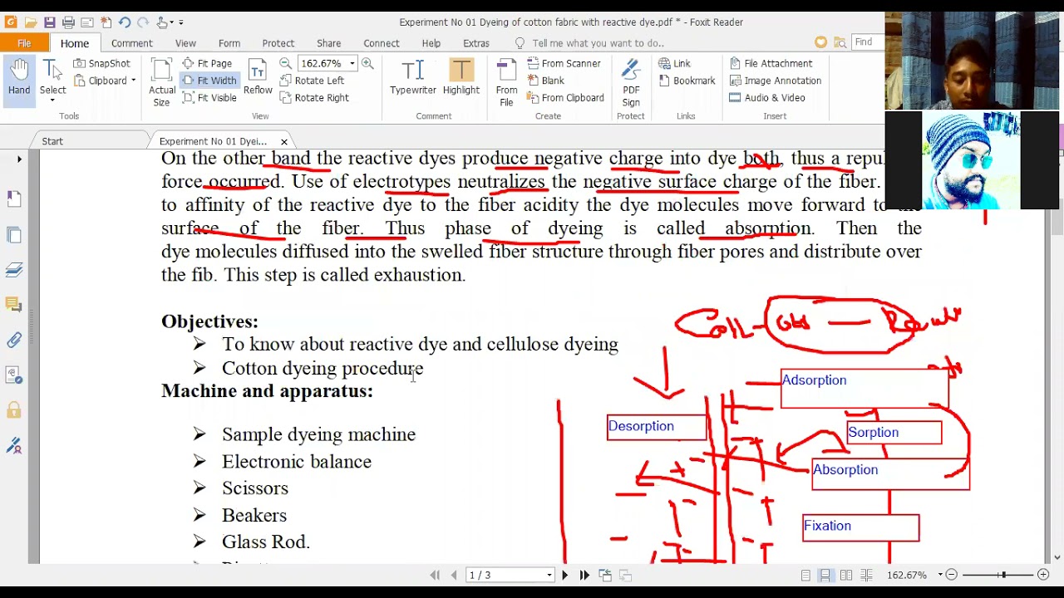Create PDF From Clipboard
1064x598 pixels.
[x=565, y=98]
